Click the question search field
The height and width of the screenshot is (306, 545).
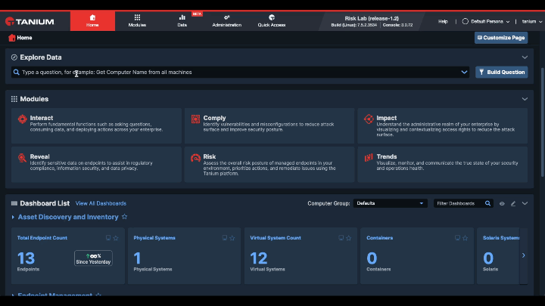pyautogui.click(x=240, y=73)
